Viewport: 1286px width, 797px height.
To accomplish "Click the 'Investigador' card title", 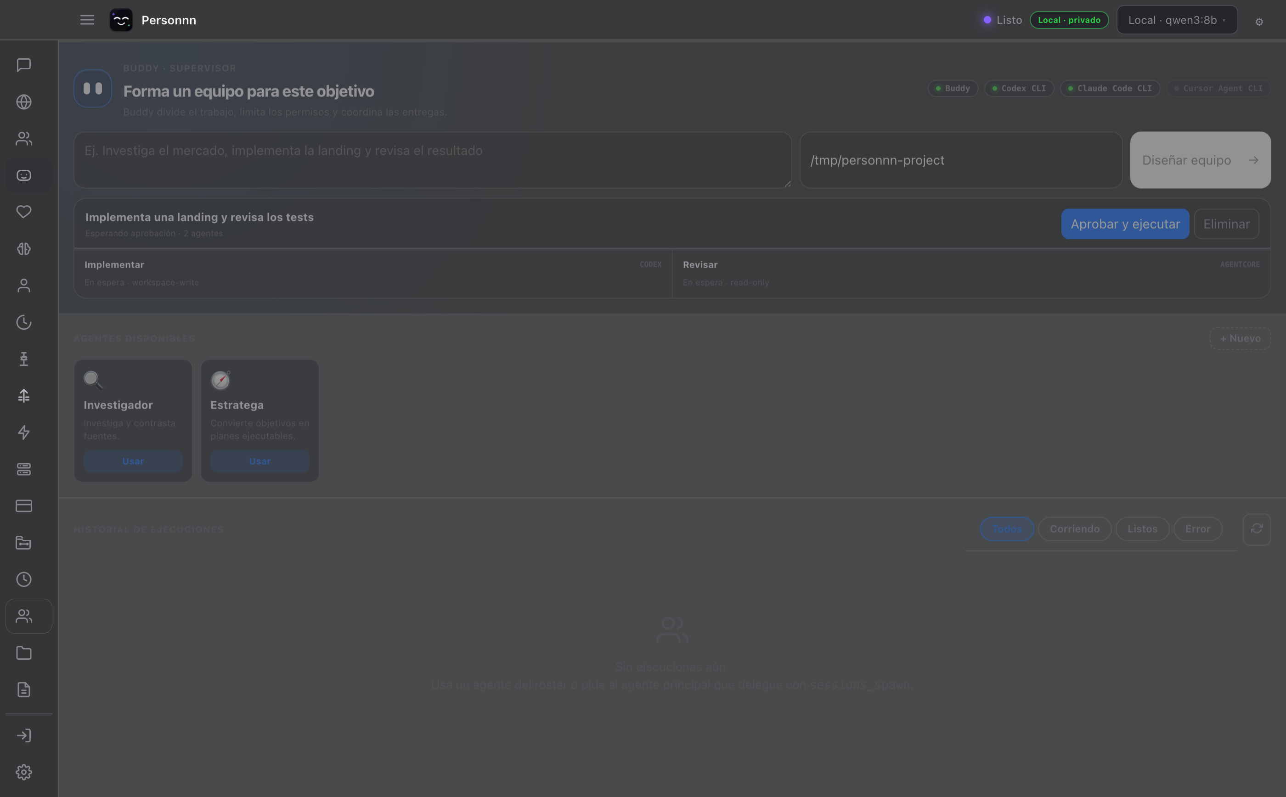I will point(118,405).
